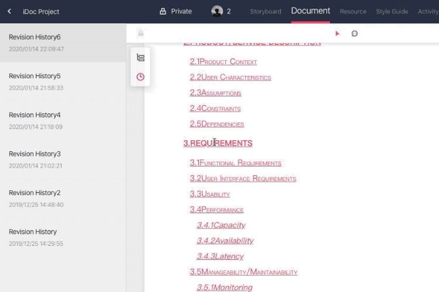Image resolution: width=439 pixels, height=292 pixels.
Task: Jump to 3. Requirements heading link
Action: click(218, 143)
